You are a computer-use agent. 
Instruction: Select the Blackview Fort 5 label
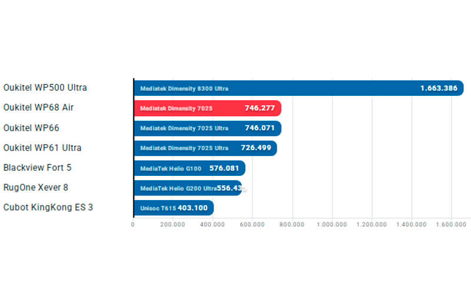(37, 167)
